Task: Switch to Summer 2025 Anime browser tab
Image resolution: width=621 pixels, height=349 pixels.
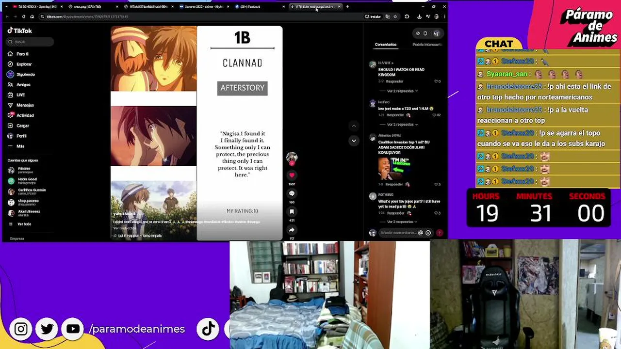Action: (204, 7)
